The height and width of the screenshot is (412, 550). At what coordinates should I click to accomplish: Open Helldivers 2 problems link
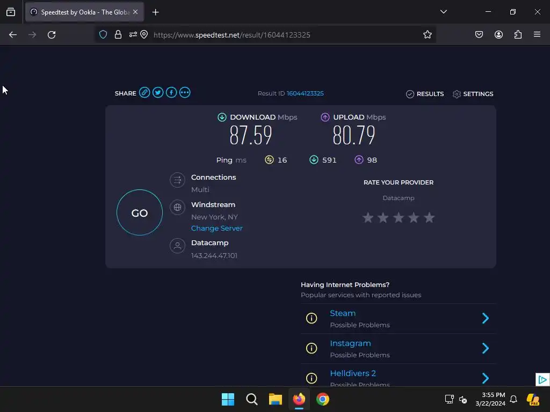(353, 373)
